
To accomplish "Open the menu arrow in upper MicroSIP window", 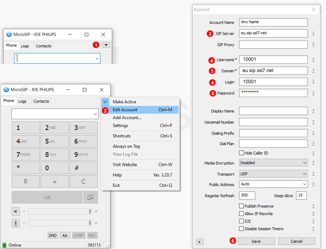I will tap(106, 45).
